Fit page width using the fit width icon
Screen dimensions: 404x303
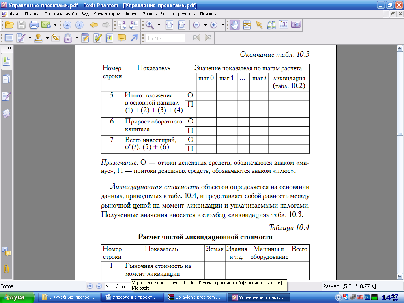pyautogui.click(x=181, y=25)
